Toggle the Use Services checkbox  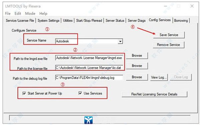pyautogui.click(x=80, y=93)
